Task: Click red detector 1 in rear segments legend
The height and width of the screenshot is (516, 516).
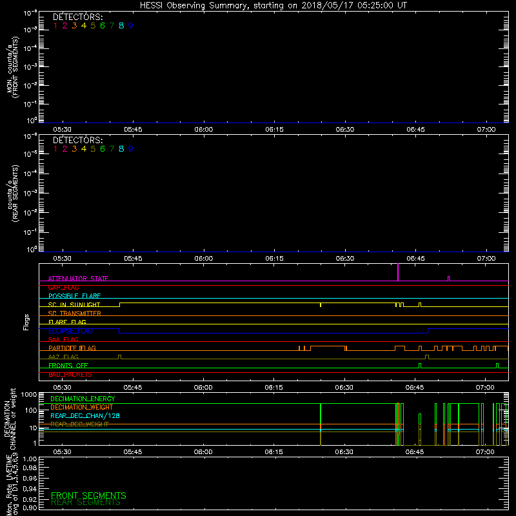Action: coord(55,149)
